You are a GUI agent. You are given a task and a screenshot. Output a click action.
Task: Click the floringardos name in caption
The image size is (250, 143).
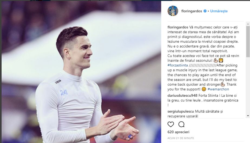[x=178, y=27]
